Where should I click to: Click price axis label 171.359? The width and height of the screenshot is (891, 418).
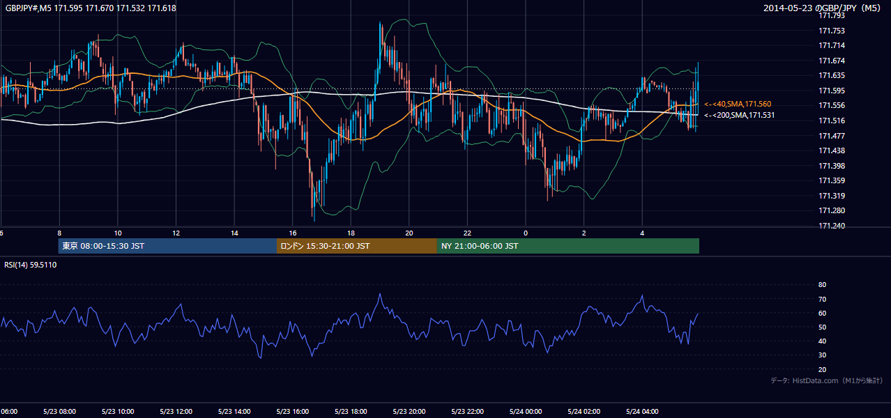pos(830,180)
